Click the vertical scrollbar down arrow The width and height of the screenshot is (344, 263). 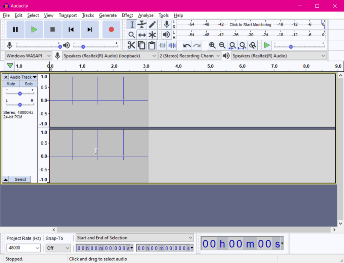tap(341, 224)
